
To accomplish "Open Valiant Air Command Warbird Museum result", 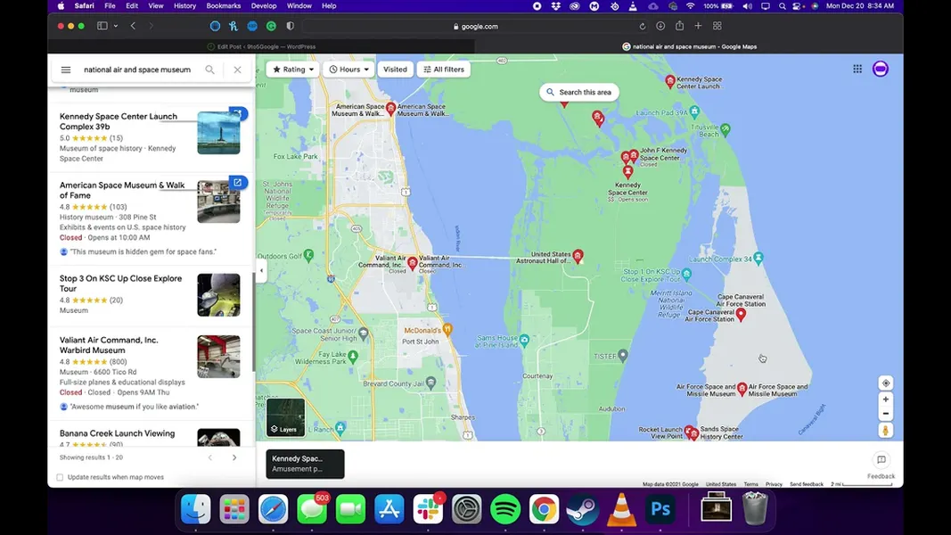I will click(x=151, y=374).
